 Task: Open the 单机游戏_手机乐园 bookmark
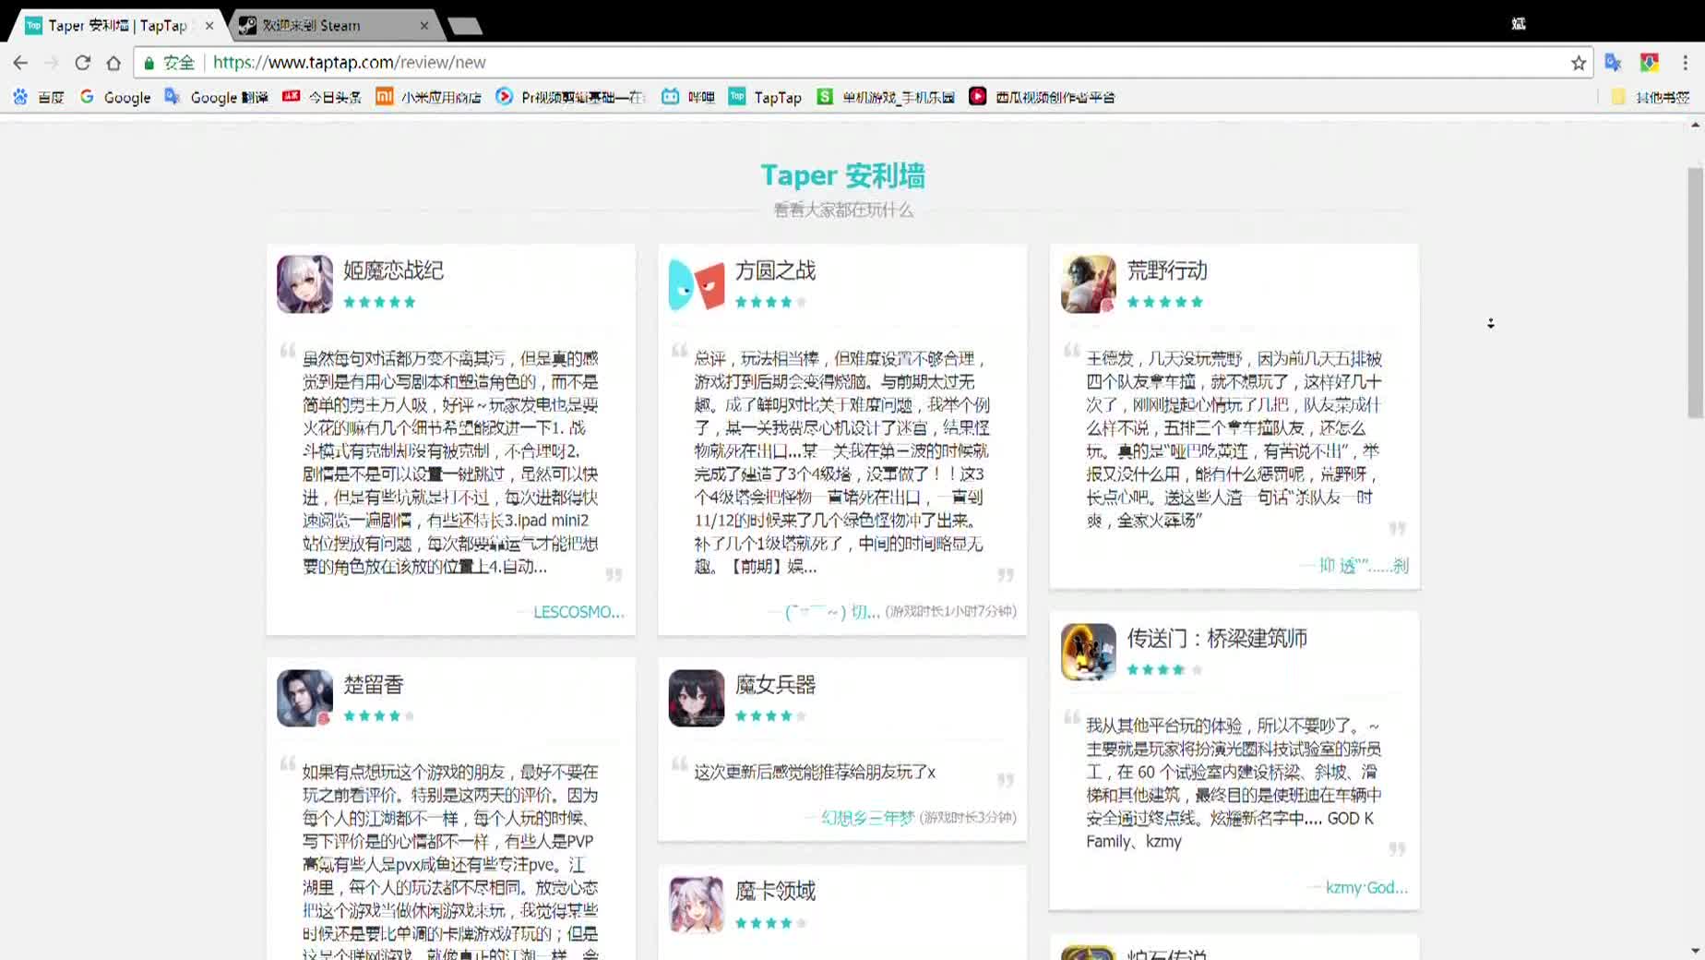(x=886, y=97)
